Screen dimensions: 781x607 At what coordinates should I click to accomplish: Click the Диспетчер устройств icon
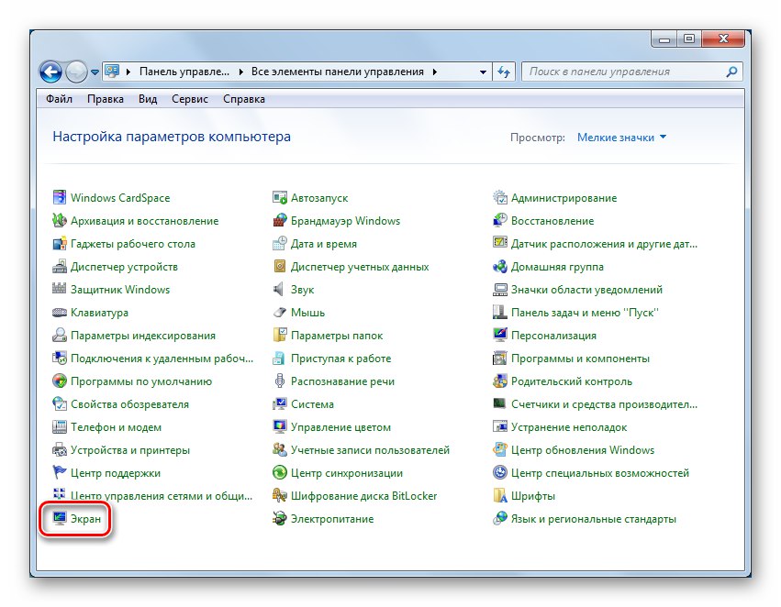[x=60, y=266]
